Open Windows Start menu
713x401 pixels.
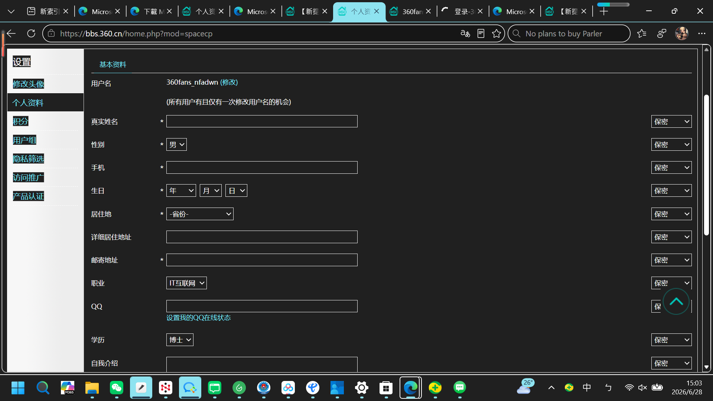[18, 388]
